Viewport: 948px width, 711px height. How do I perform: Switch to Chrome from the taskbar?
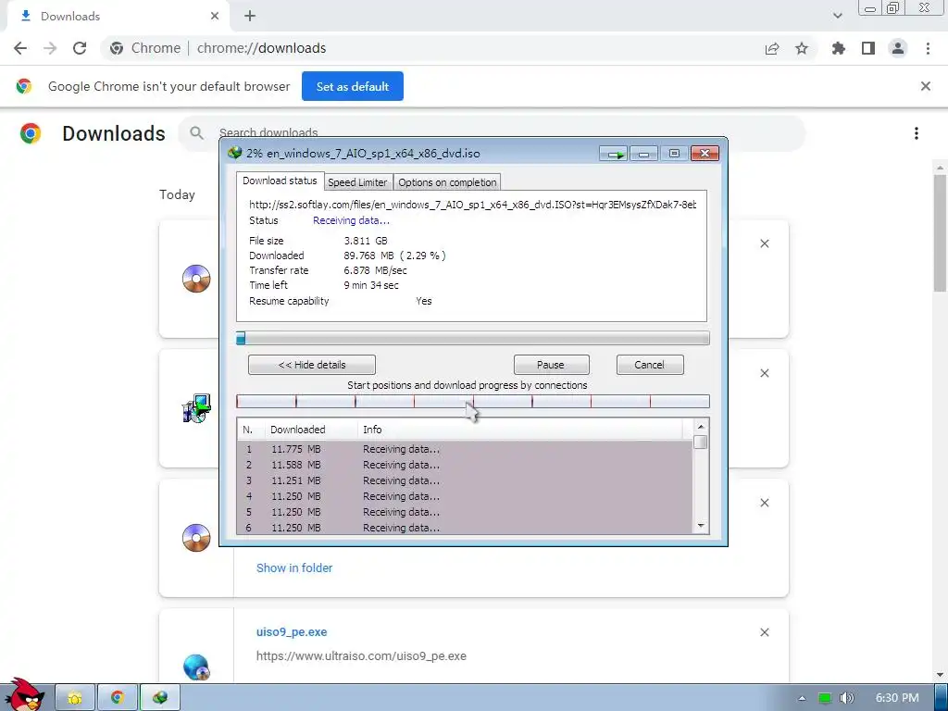[118, 698]
